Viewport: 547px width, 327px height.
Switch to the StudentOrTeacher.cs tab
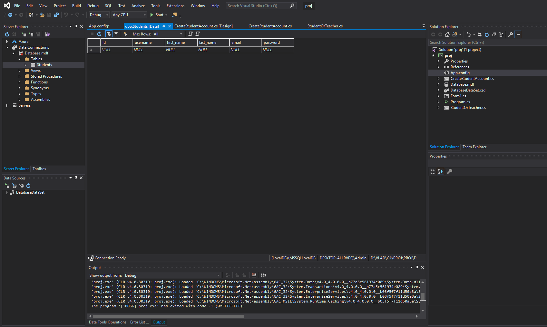tap(325, 26)
